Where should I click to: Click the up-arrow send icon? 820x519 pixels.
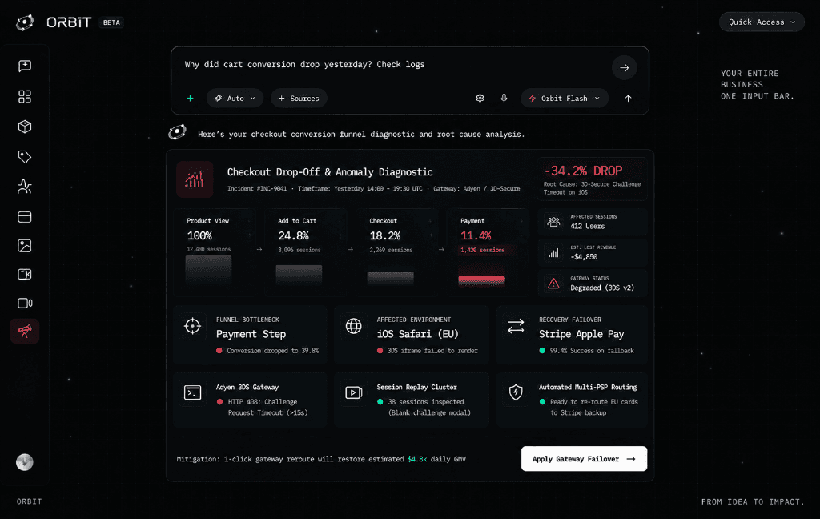coord(628,98)
